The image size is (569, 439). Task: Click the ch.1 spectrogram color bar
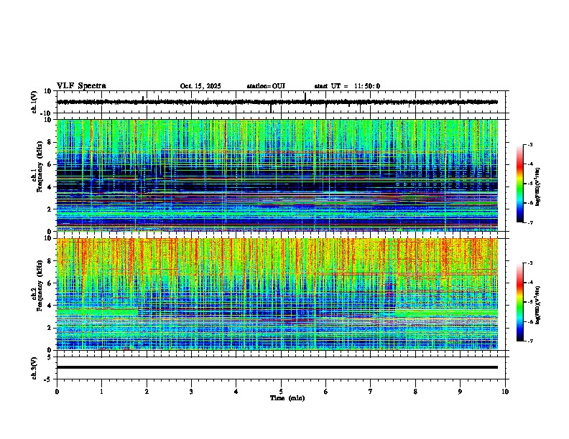click(x=520, y=184)
